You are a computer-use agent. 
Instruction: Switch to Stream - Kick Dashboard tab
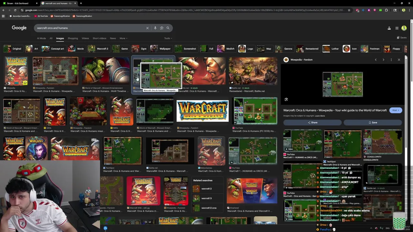coord(20,3)
